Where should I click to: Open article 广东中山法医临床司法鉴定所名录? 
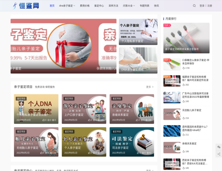(195, 95)
